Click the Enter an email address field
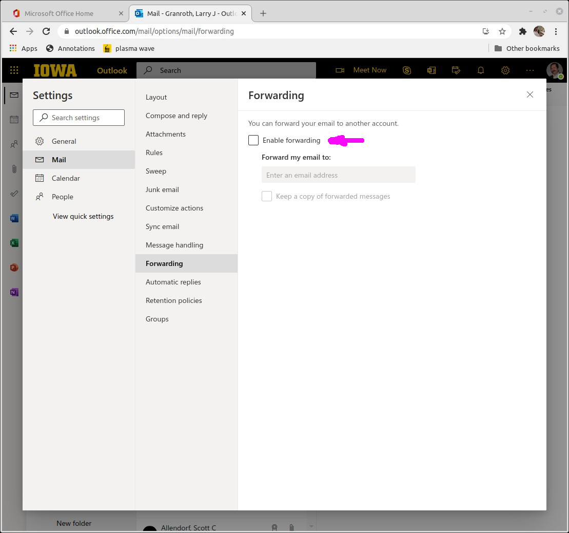 click(339, 175)
